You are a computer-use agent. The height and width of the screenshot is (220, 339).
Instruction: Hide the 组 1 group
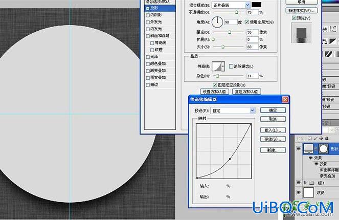pos(299,183)
